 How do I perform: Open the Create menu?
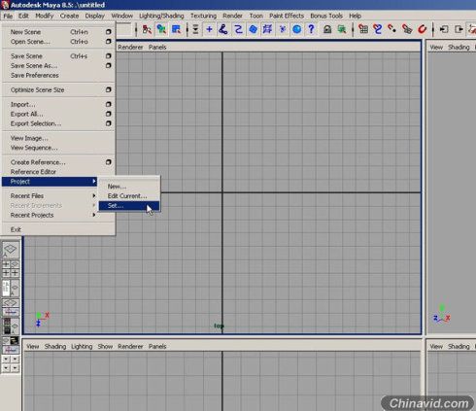click(x=69, y=16)
